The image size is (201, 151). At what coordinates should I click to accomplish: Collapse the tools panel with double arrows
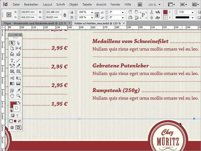click(x=16, y=35)
